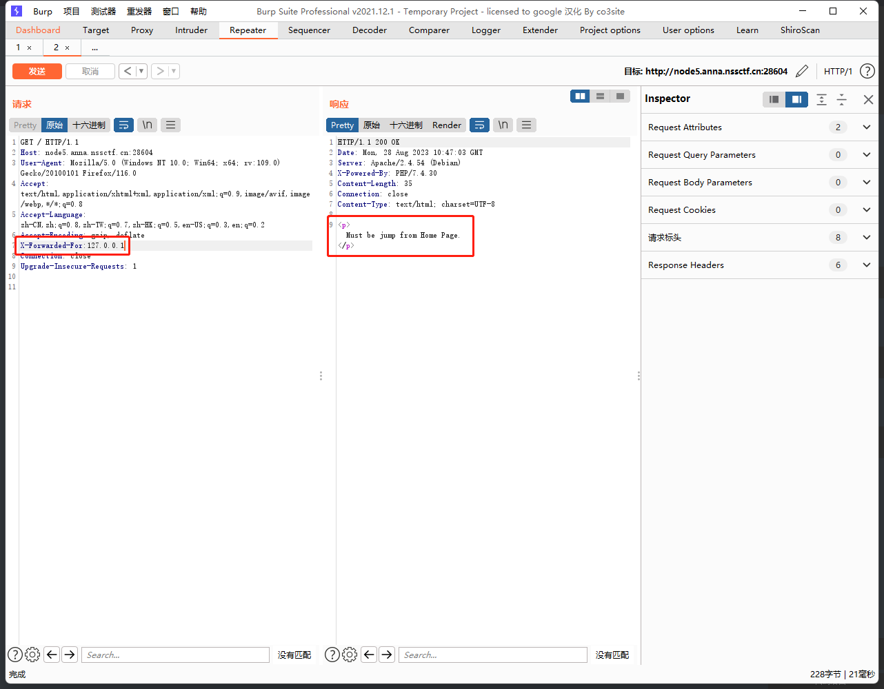Open the 项目 menu

click(x=72, y=11)
